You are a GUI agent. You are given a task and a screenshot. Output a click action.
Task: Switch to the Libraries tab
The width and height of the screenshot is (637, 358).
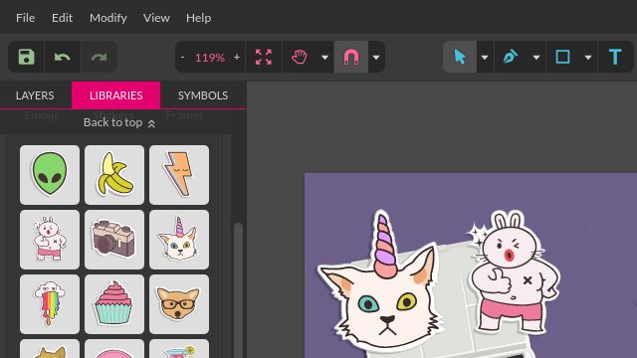tap(115, 95)
